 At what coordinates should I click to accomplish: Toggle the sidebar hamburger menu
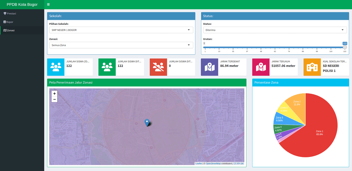coord(48,5)
